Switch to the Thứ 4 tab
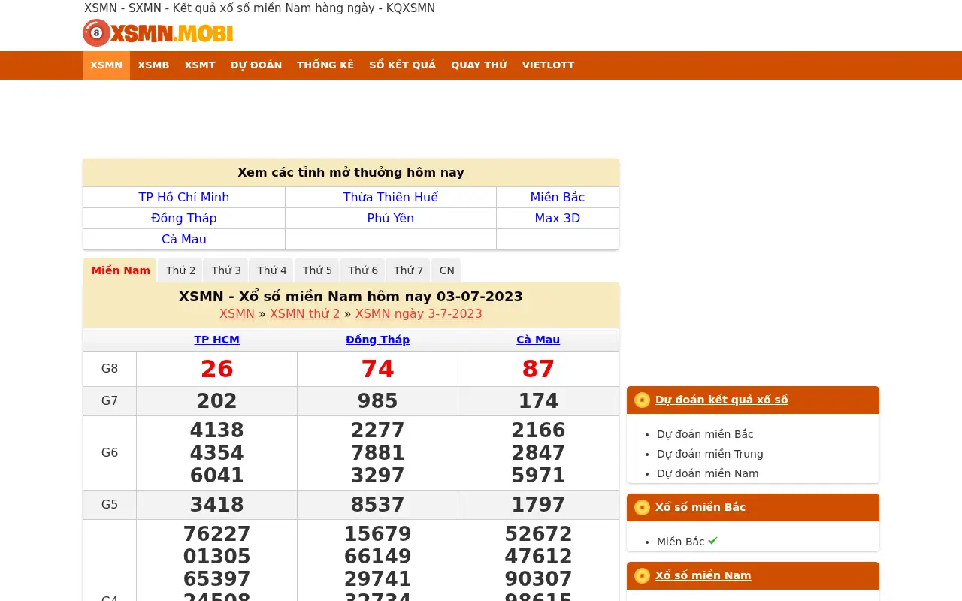962x601 pixels. coord(272,270)
